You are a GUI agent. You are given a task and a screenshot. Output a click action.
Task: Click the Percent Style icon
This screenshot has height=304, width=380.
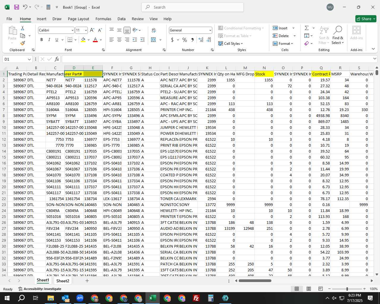tap(185, 39)
